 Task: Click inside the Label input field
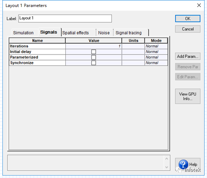click(x=65, y=18)
